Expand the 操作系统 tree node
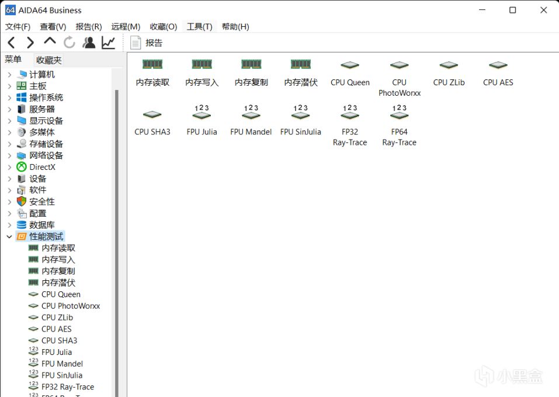This screenshot has width=559, height=397. pos(9,97)
